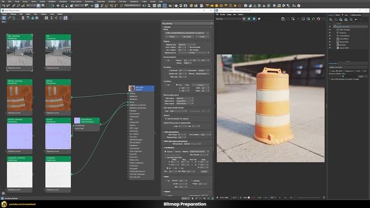
Task: Select the orange diffuse bitmap node thumbnail
Action: click(58, 98)
